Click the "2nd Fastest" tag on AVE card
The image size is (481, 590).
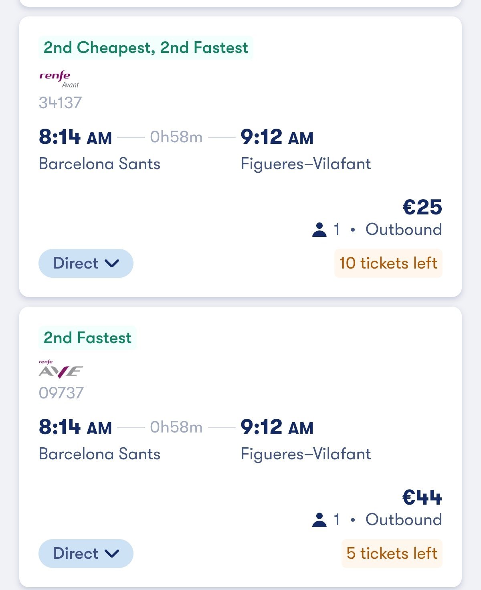[x=87, y=338]
